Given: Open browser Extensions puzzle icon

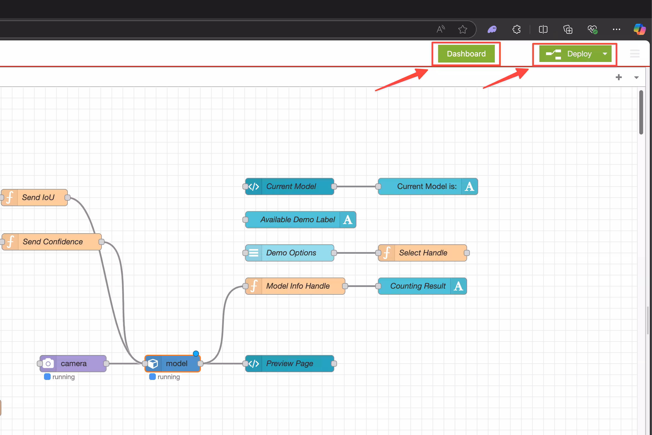Looking at the screenshot, I should 516,29.
